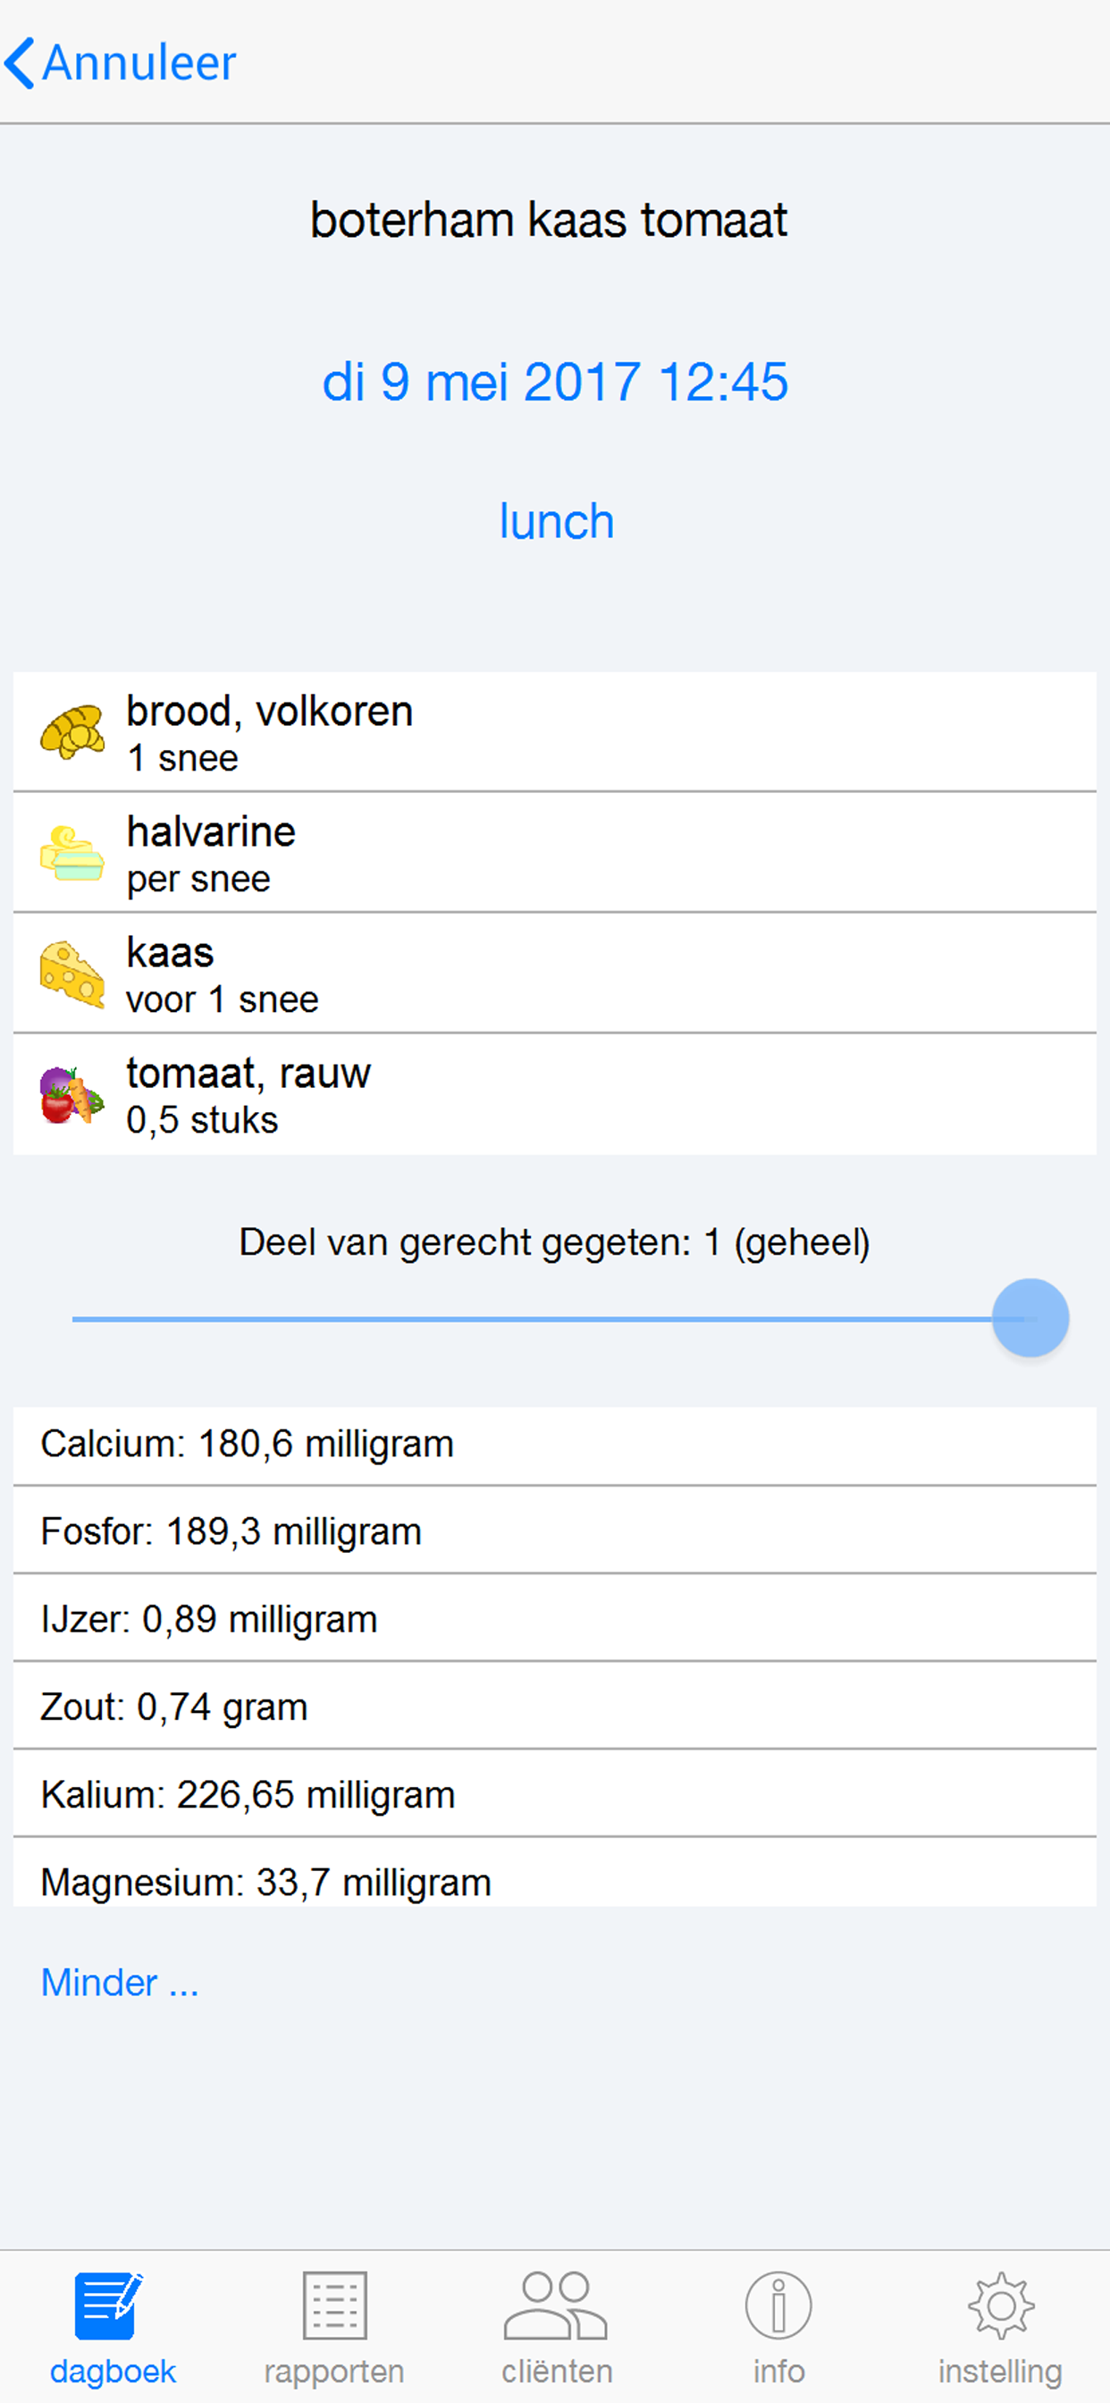1110x2403 pixels.
Task: Tap the butter icon next to halvarine
Action: [71, 853]
